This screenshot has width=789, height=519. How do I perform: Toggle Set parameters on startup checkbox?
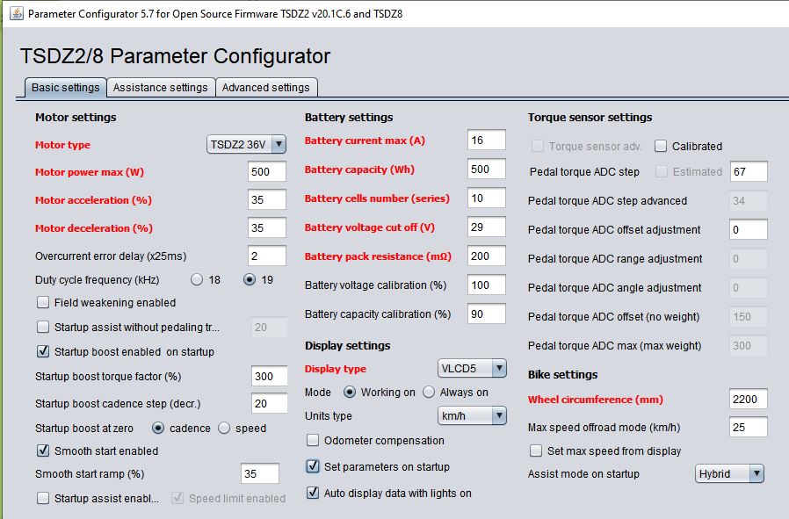[x=313, y=467]
